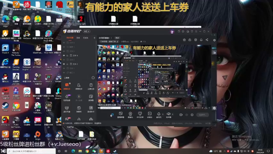Open the mode pill next to app logo
The width and height of the screenshot is (273, 154).
[x=87, y=31]
